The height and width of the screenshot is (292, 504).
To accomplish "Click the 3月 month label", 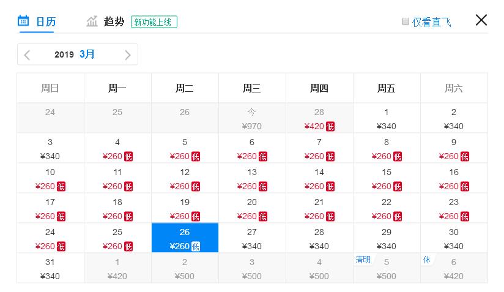I will pyautogui.click(x=87, y=54).
